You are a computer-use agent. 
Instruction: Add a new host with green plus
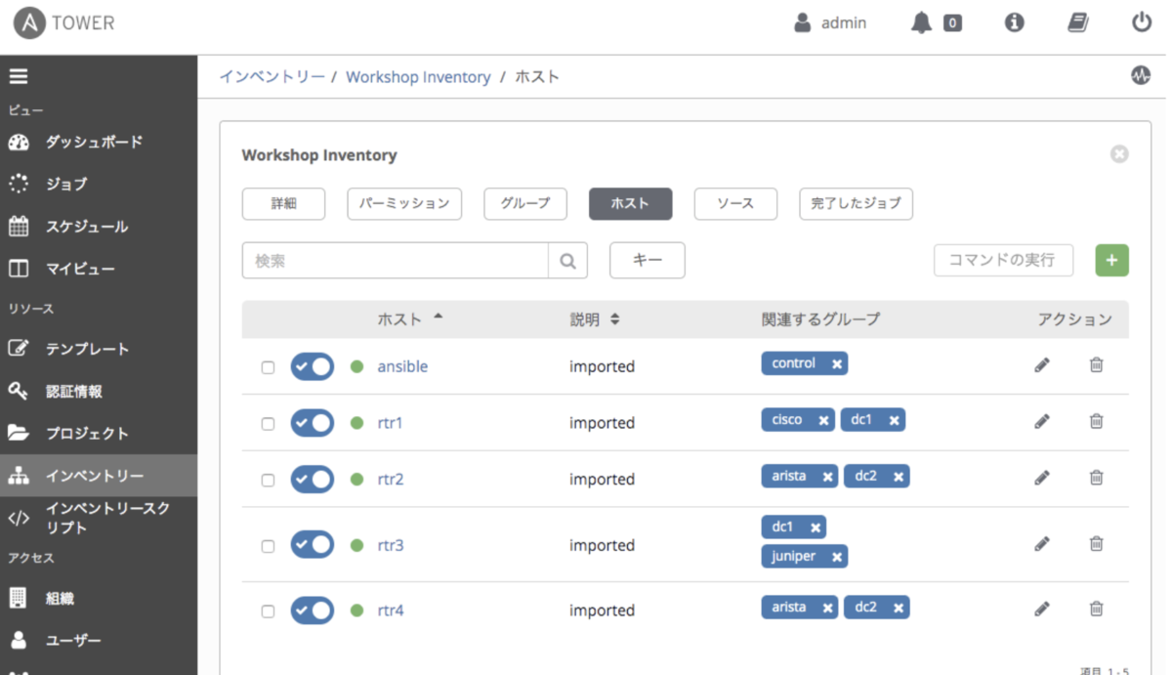coord(1111,261)
